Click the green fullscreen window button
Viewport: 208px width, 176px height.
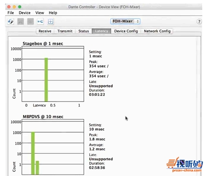pyautogui.click(x=19, y=7)
